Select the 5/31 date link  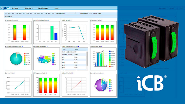(x=9, y=13)
